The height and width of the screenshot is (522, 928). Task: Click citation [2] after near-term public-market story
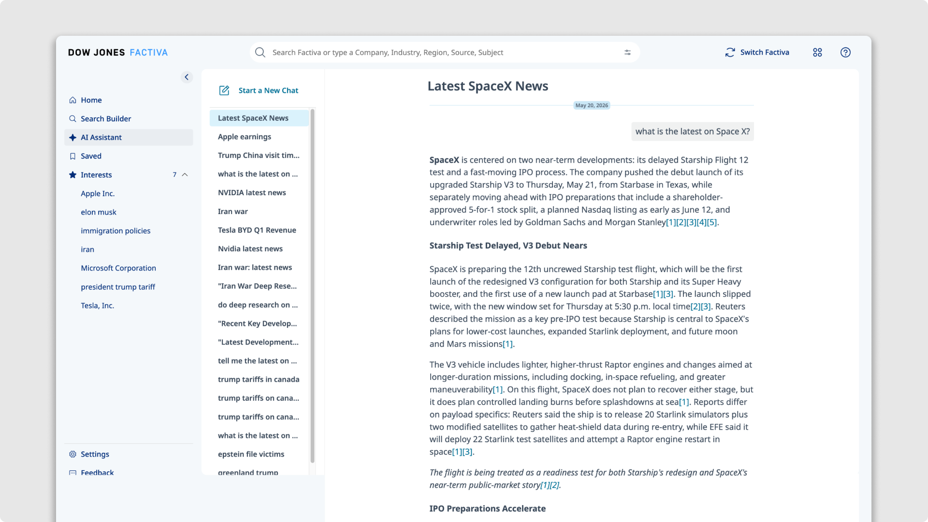coord(554,485)
